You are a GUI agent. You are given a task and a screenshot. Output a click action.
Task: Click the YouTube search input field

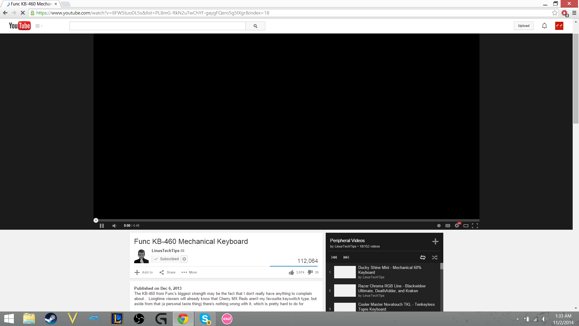tap(157, 26)
